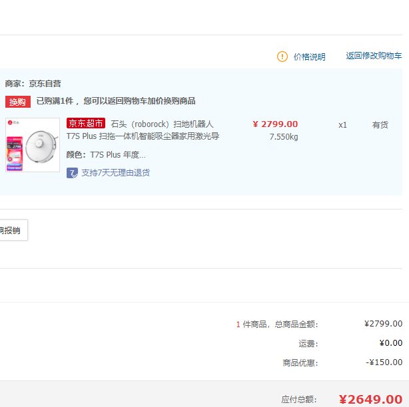The width and height of the screenshot is (409, 407).
Task: Open the 石头 roborock 扫地机器人 product title
Action: (143, 130)
